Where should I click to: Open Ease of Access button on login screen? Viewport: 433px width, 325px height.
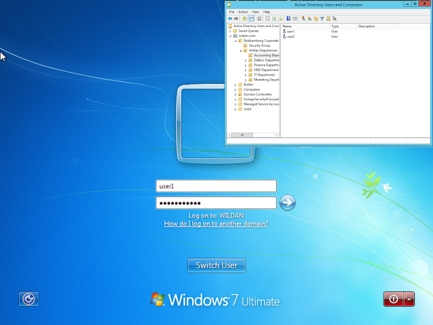coord(28,299)
